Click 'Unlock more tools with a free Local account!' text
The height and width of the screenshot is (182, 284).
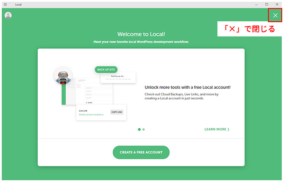188,87
